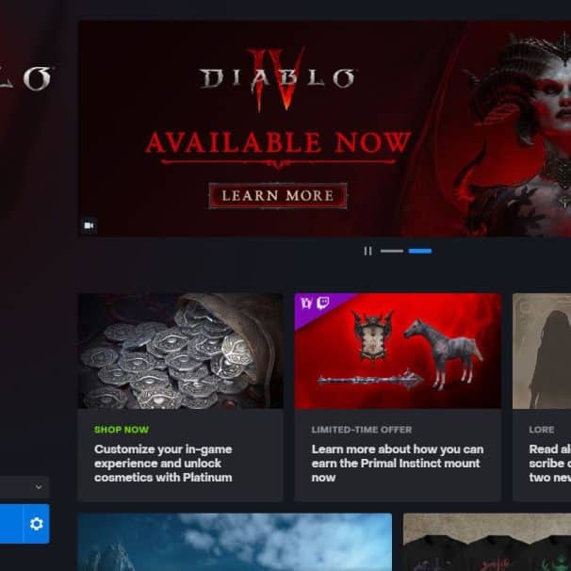The height and width of the screenshot is (571, 571).
Task: Select the first carousel slide indicator
Action: [392, 251]
